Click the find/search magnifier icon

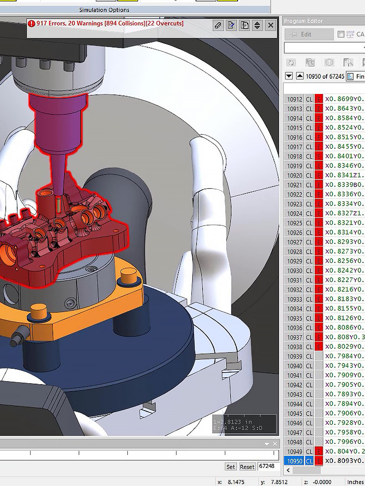click(x=348, y=62)
